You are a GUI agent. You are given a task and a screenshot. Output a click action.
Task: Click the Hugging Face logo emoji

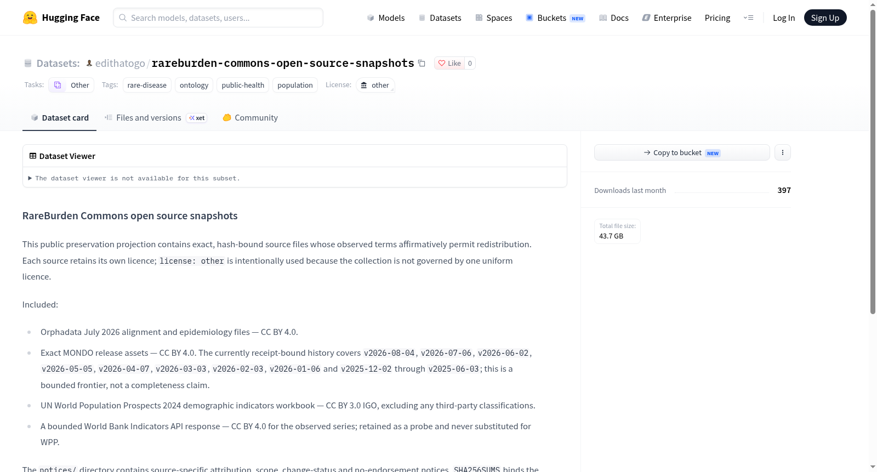30,18
